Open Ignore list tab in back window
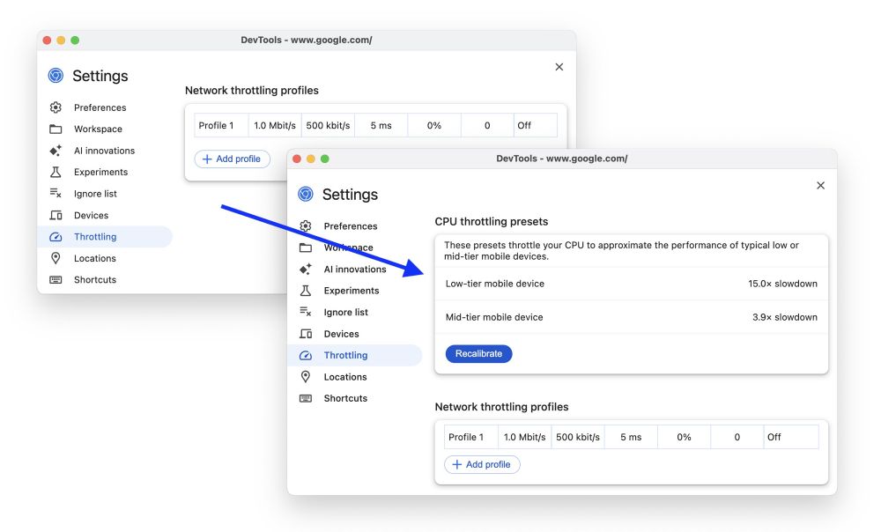This screenshot has width=881, height=532. tap(105, 193)
